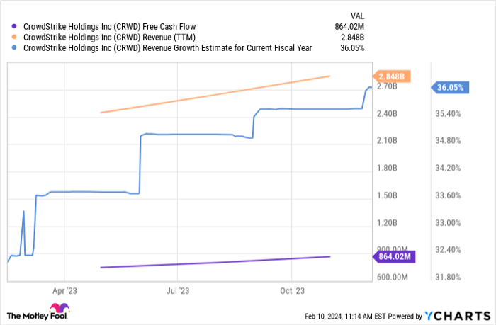Click the purple 864.02M value flag

point(390,256)
